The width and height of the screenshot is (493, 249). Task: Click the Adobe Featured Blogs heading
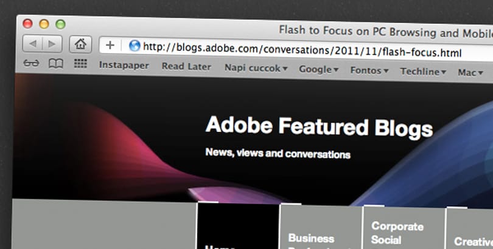click(x=319, y=126)
